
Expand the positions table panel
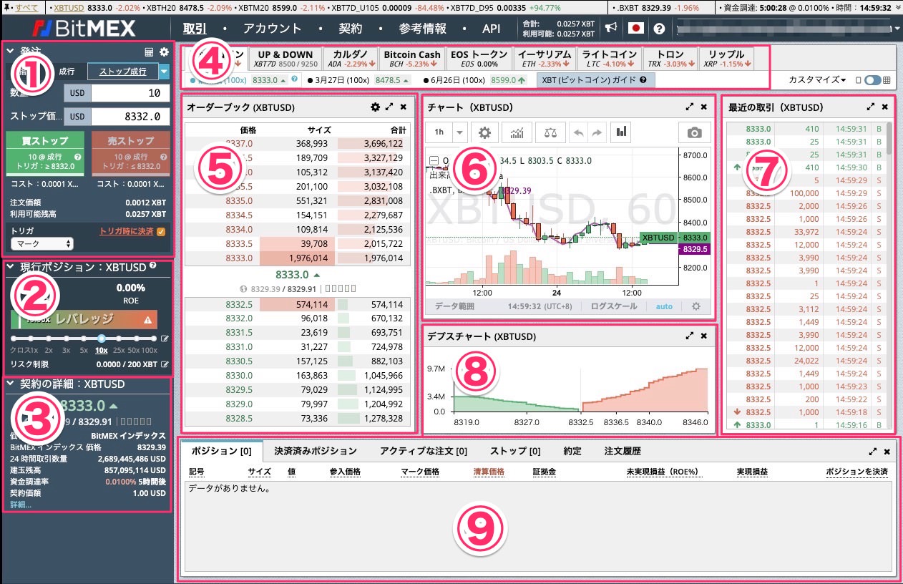pyautogui.click(x=872, y=452)
